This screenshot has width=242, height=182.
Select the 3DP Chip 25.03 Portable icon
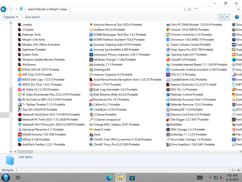point(20,75)
